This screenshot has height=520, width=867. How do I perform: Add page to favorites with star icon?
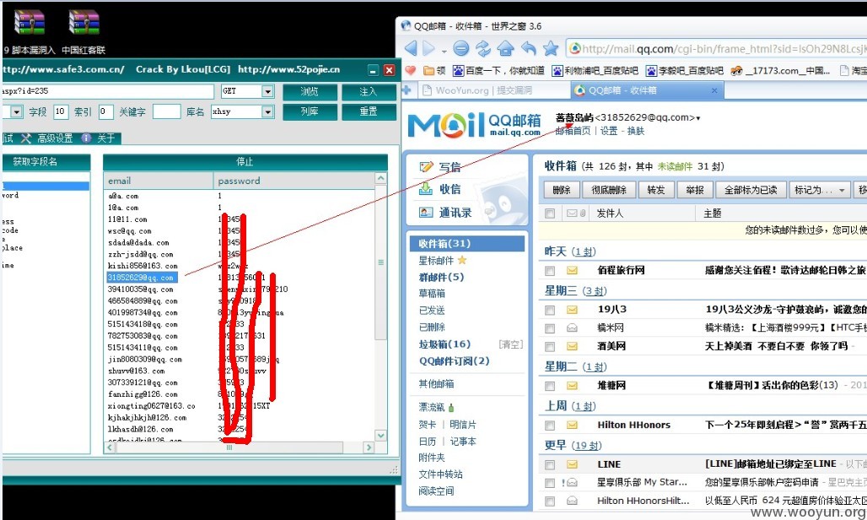551,49
